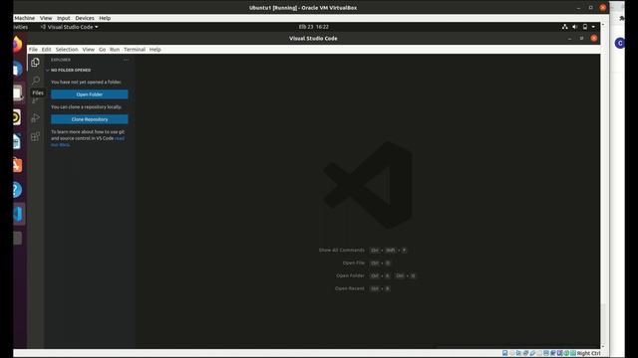Open the Selection menu in VS Code

point(67,50)
